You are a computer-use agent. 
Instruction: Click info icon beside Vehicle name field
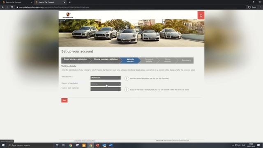(127, 79)
